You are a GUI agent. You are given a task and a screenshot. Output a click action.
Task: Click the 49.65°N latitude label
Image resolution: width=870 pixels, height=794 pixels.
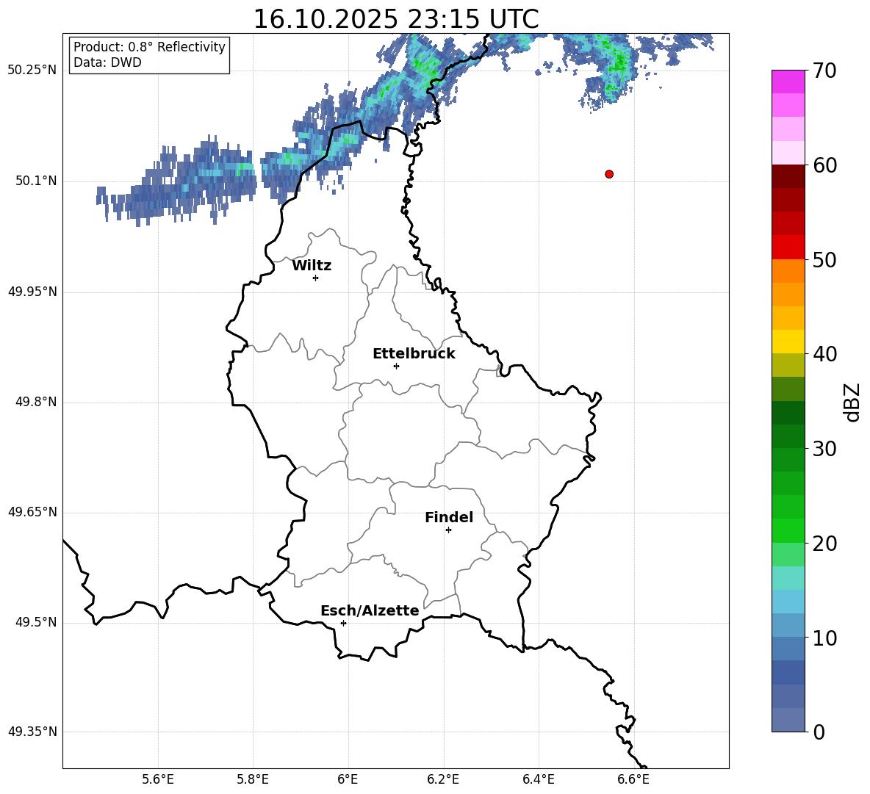click(x=32, y=512)
